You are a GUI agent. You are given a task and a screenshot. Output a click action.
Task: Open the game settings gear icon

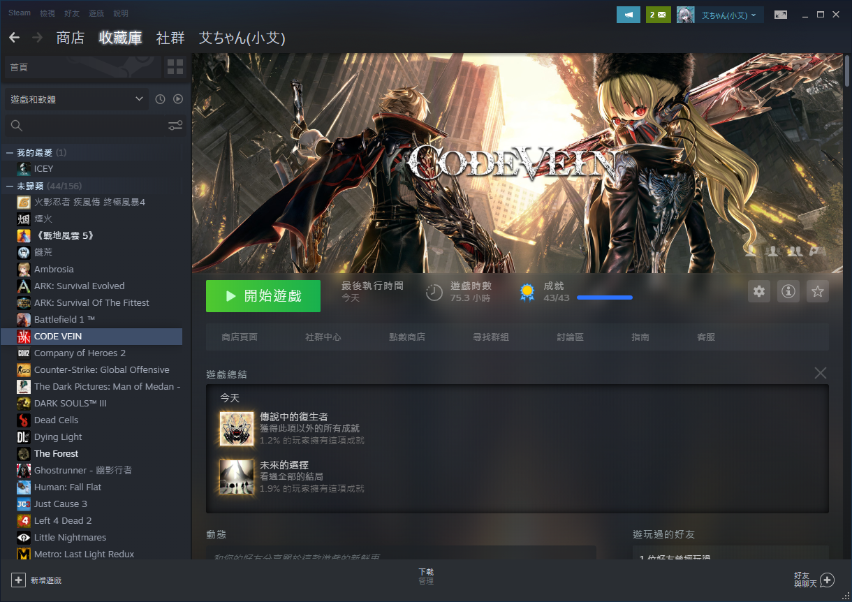[759, 292]
